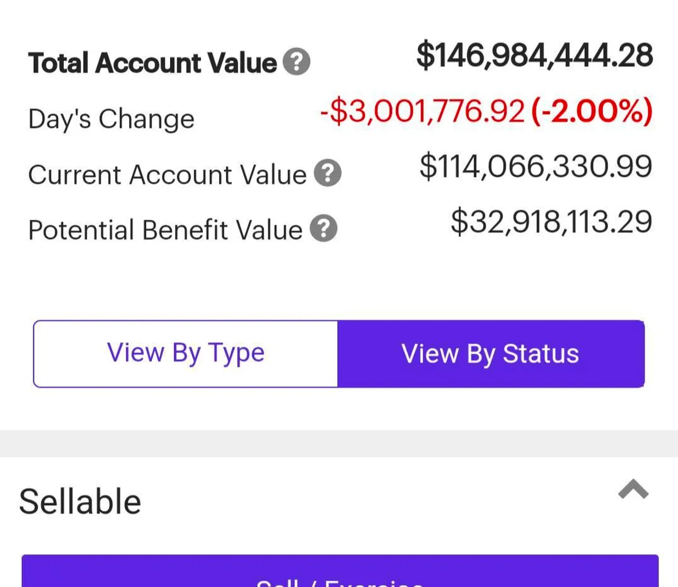Click the dollar sign of the total account value
Image resolution: width=678 pixels, height=587 pixels.
pyautogui.click(x=424, y=55)
